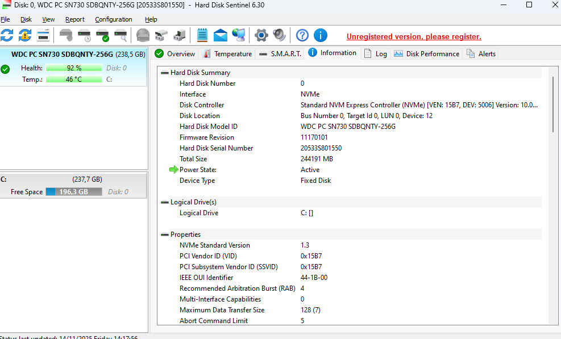Click the information panel vertical scrollbar
Image resolution: width=561 pixels, height=339 pixels.
tap(552, 104)
